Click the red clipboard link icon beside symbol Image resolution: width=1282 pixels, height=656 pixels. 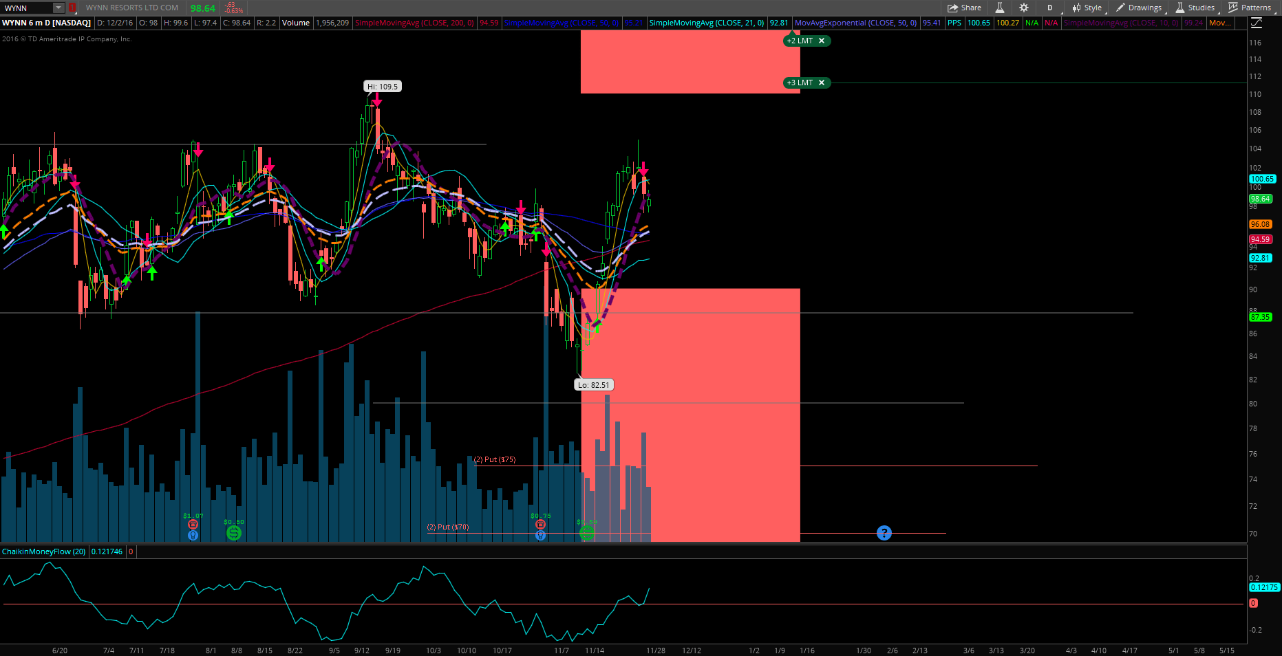coord(72,8)
